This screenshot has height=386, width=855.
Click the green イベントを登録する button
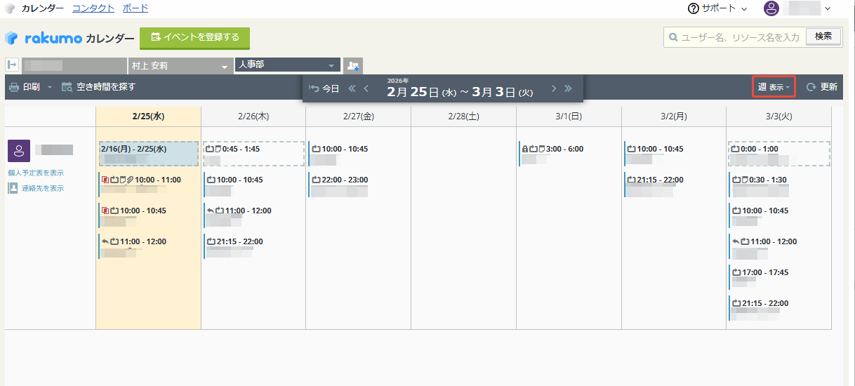[x=194, y=38]
